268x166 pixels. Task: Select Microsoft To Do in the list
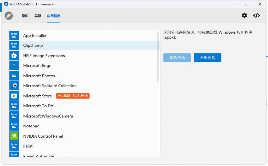click(x=85, y=106)
